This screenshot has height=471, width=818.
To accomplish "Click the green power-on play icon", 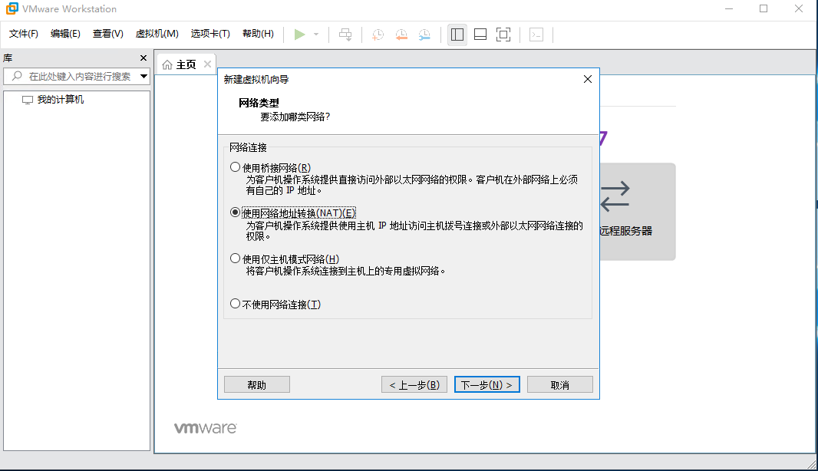I will (299, 35).
